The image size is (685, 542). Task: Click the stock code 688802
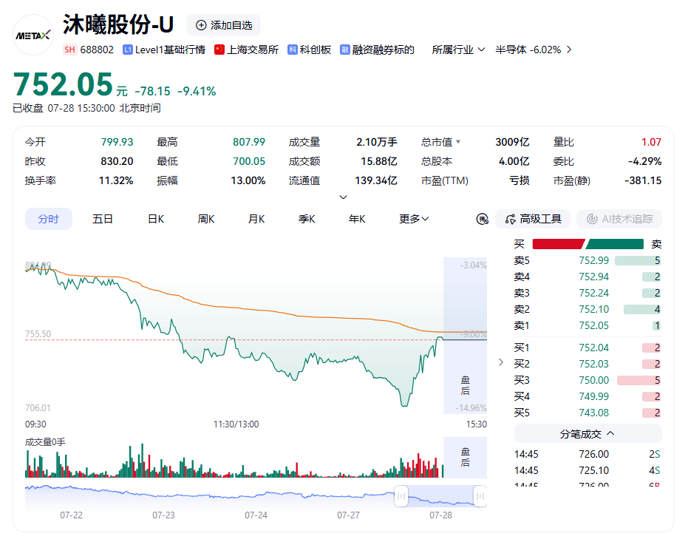[97, 50]
